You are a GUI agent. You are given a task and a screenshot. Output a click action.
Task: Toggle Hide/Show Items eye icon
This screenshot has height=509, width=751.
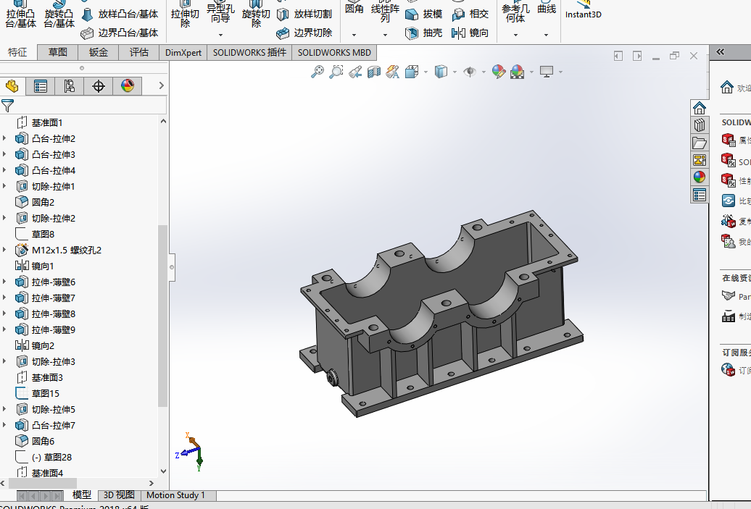click(470, 72)
